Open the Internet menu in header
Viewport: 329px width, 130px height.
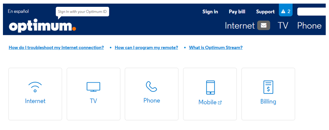[x=240, y=25]
